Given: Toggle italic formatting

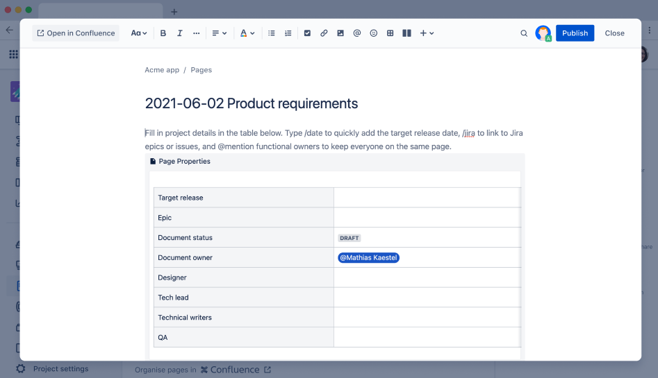Looking at the screenshot, I should (179, 33).
